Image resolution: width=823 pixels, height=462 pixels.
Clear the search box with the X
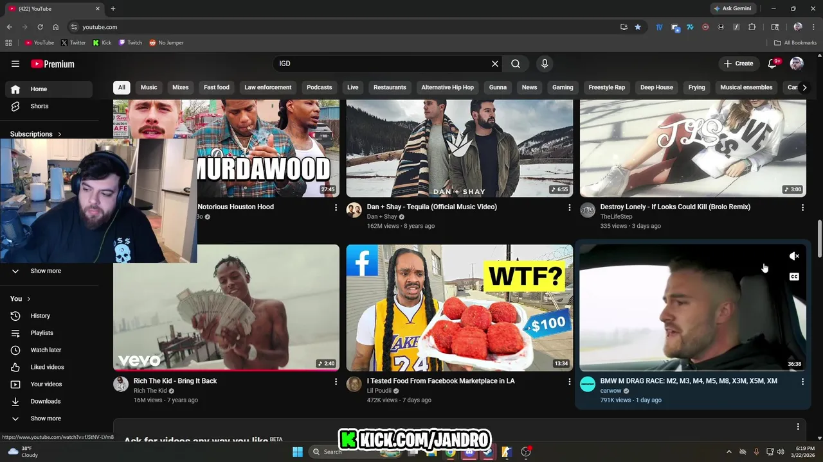click(495, 64)
